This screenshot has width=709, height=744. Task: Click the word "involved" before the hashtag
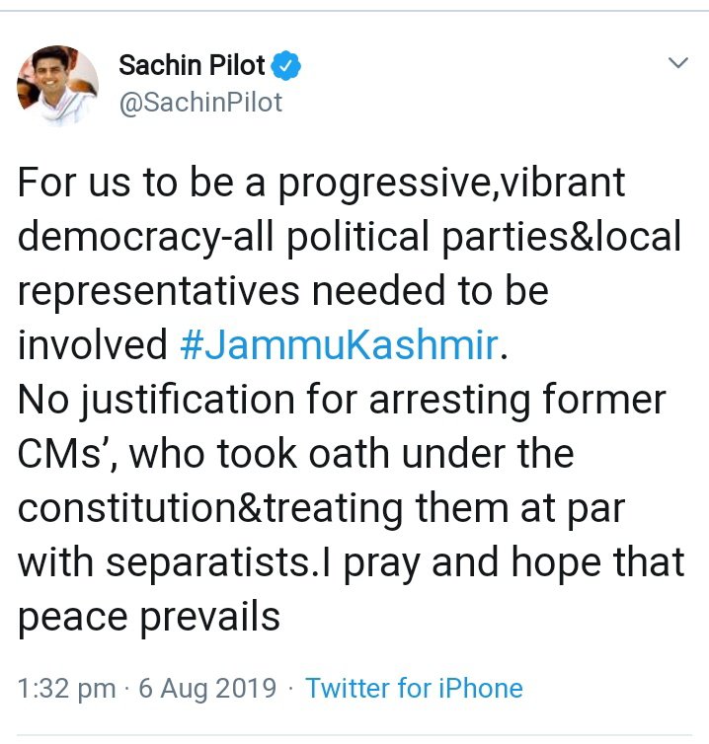[x=93, y=344]
